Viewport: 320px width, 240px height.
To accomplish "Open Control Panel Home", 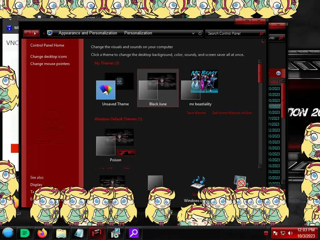I will click(x=47, y=45).
